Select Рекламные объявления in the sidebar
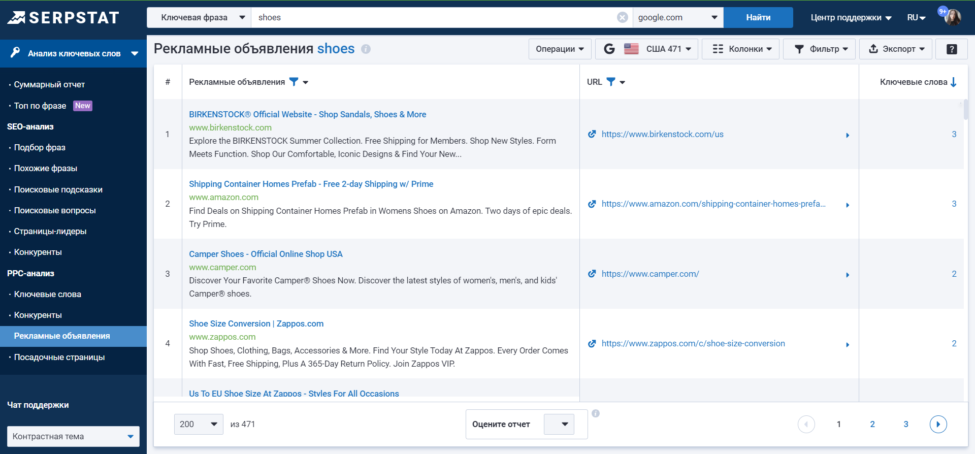The image size is (975, 454). coord(73,336)
